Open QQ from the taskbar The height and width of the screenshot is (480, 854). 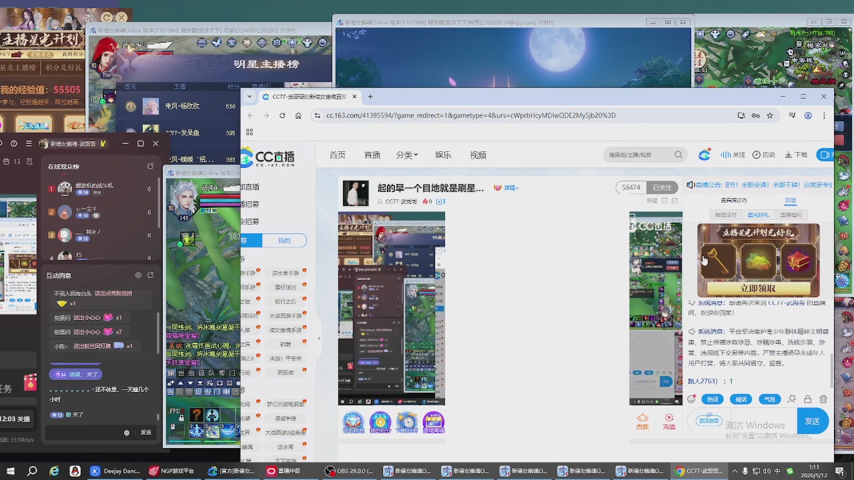(x=75, y=471)
